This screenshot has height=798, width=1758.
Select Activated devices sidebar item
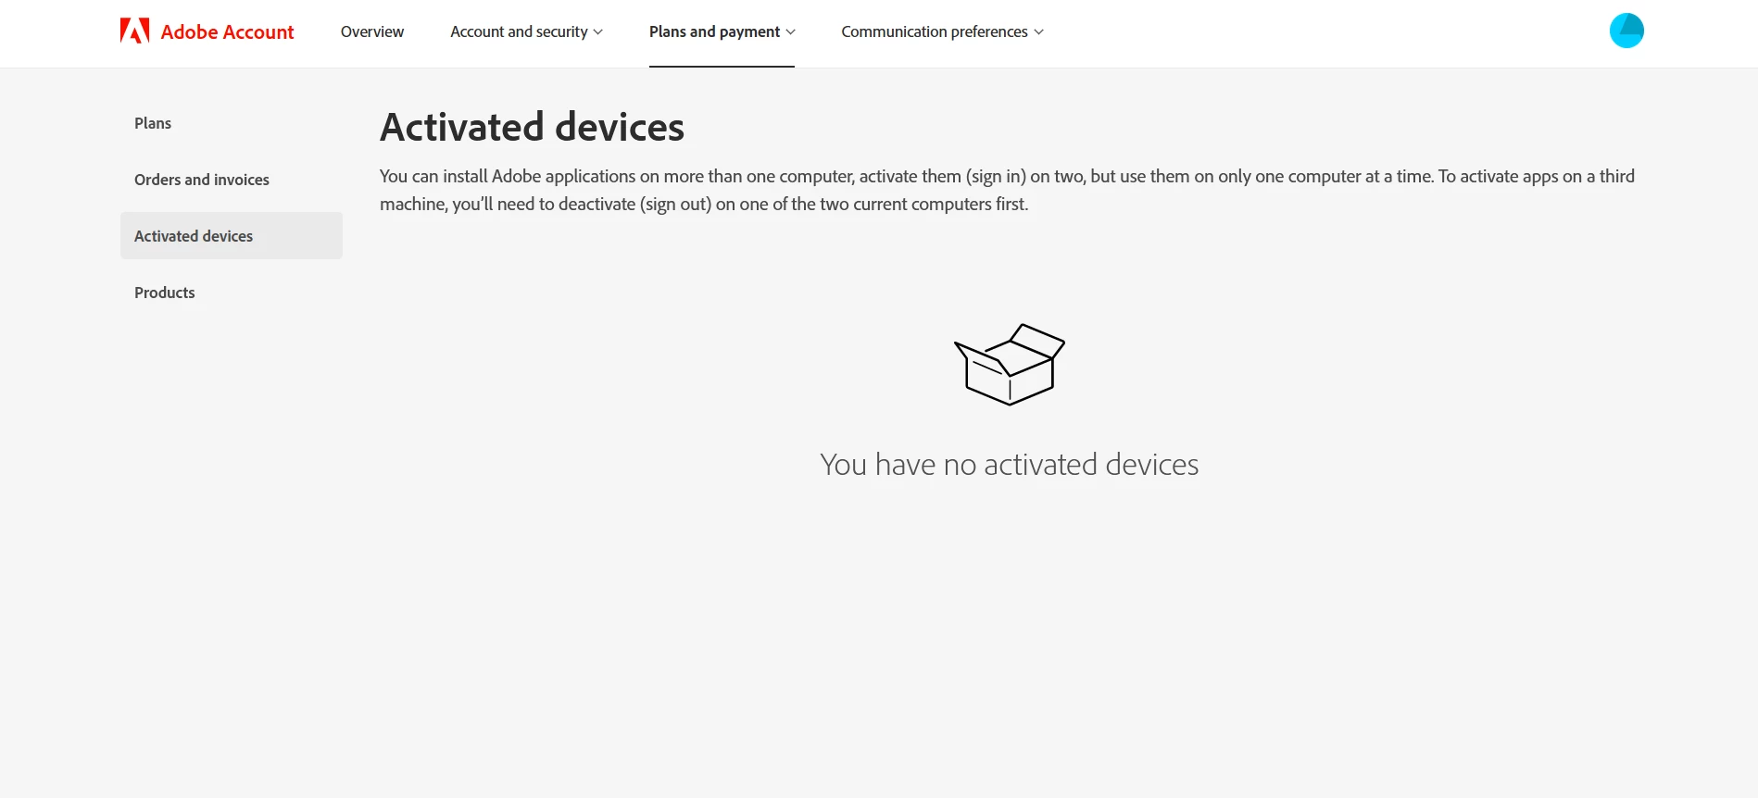(232, 236)
